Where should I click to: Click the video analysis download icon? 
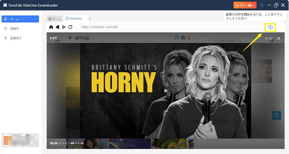click(270, 27)
